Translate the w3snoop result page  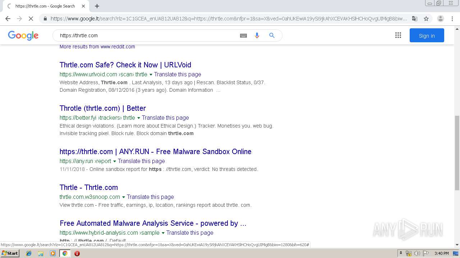pyautogui.click(x=150, y=197)
